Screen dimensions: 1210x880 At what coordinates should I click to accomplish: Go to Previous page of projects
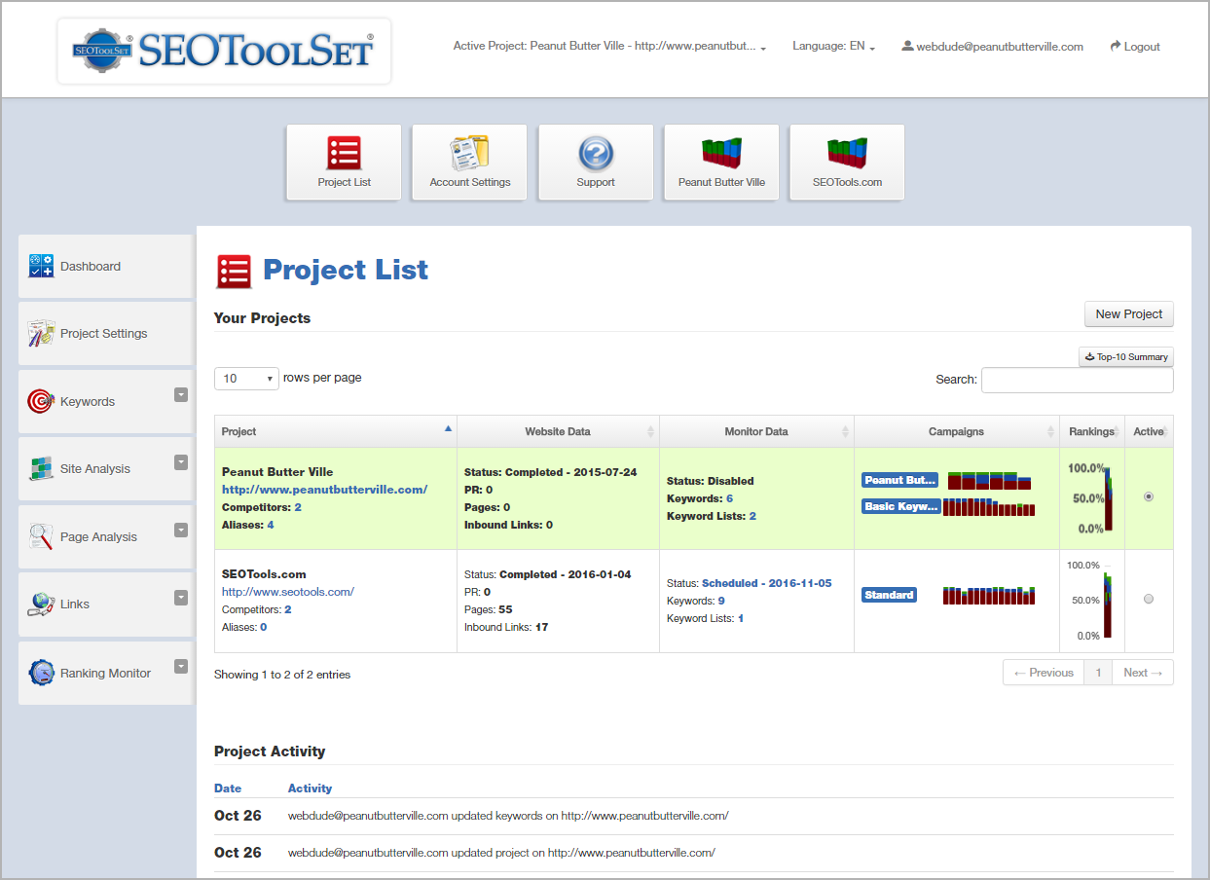click(x=1043, y=673)
